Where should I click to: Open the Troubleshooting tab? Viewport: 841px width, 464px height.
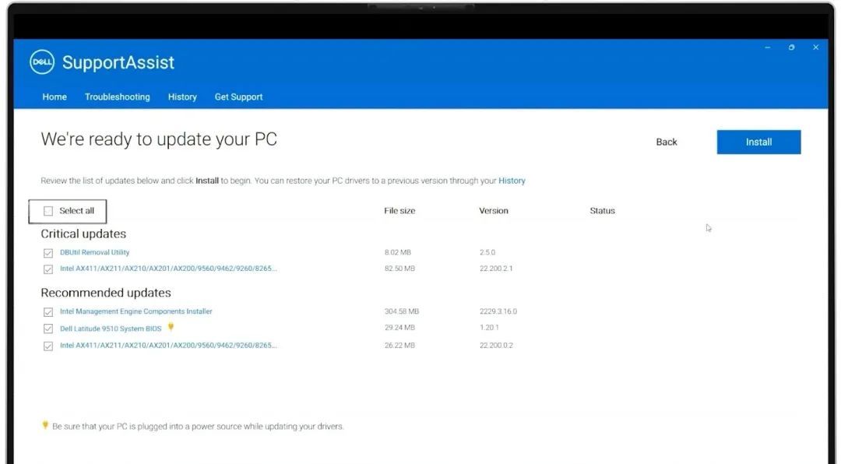pos(118,97)
